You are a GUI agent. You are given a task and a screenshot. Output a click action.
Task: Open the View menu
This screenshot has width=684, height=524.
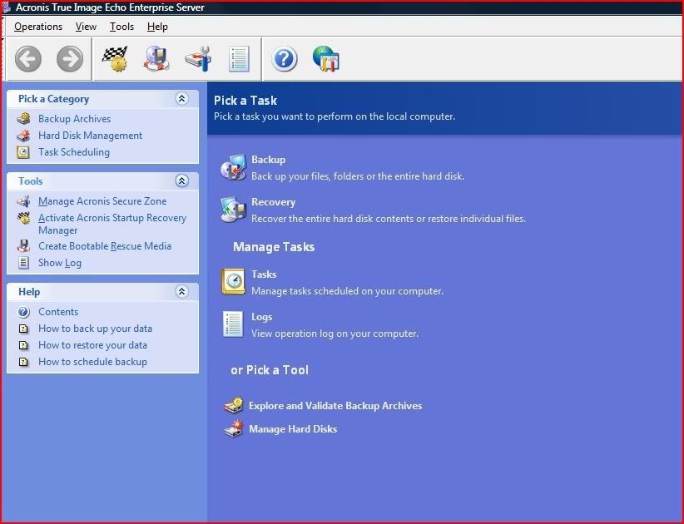point(86,27)
